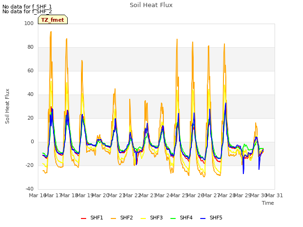Click the Mar 16 x-axis date label
Viewport: 303px width, 227px height.
tap(37, 195)
